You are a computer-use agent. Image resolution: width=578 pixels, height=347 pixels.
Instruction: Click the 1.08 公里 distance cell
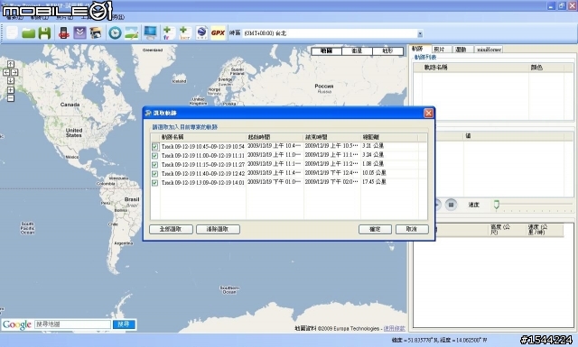(x=373, y=164)
